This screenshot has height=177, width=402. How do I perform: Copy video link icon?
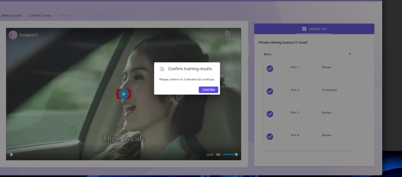(227, 33)
